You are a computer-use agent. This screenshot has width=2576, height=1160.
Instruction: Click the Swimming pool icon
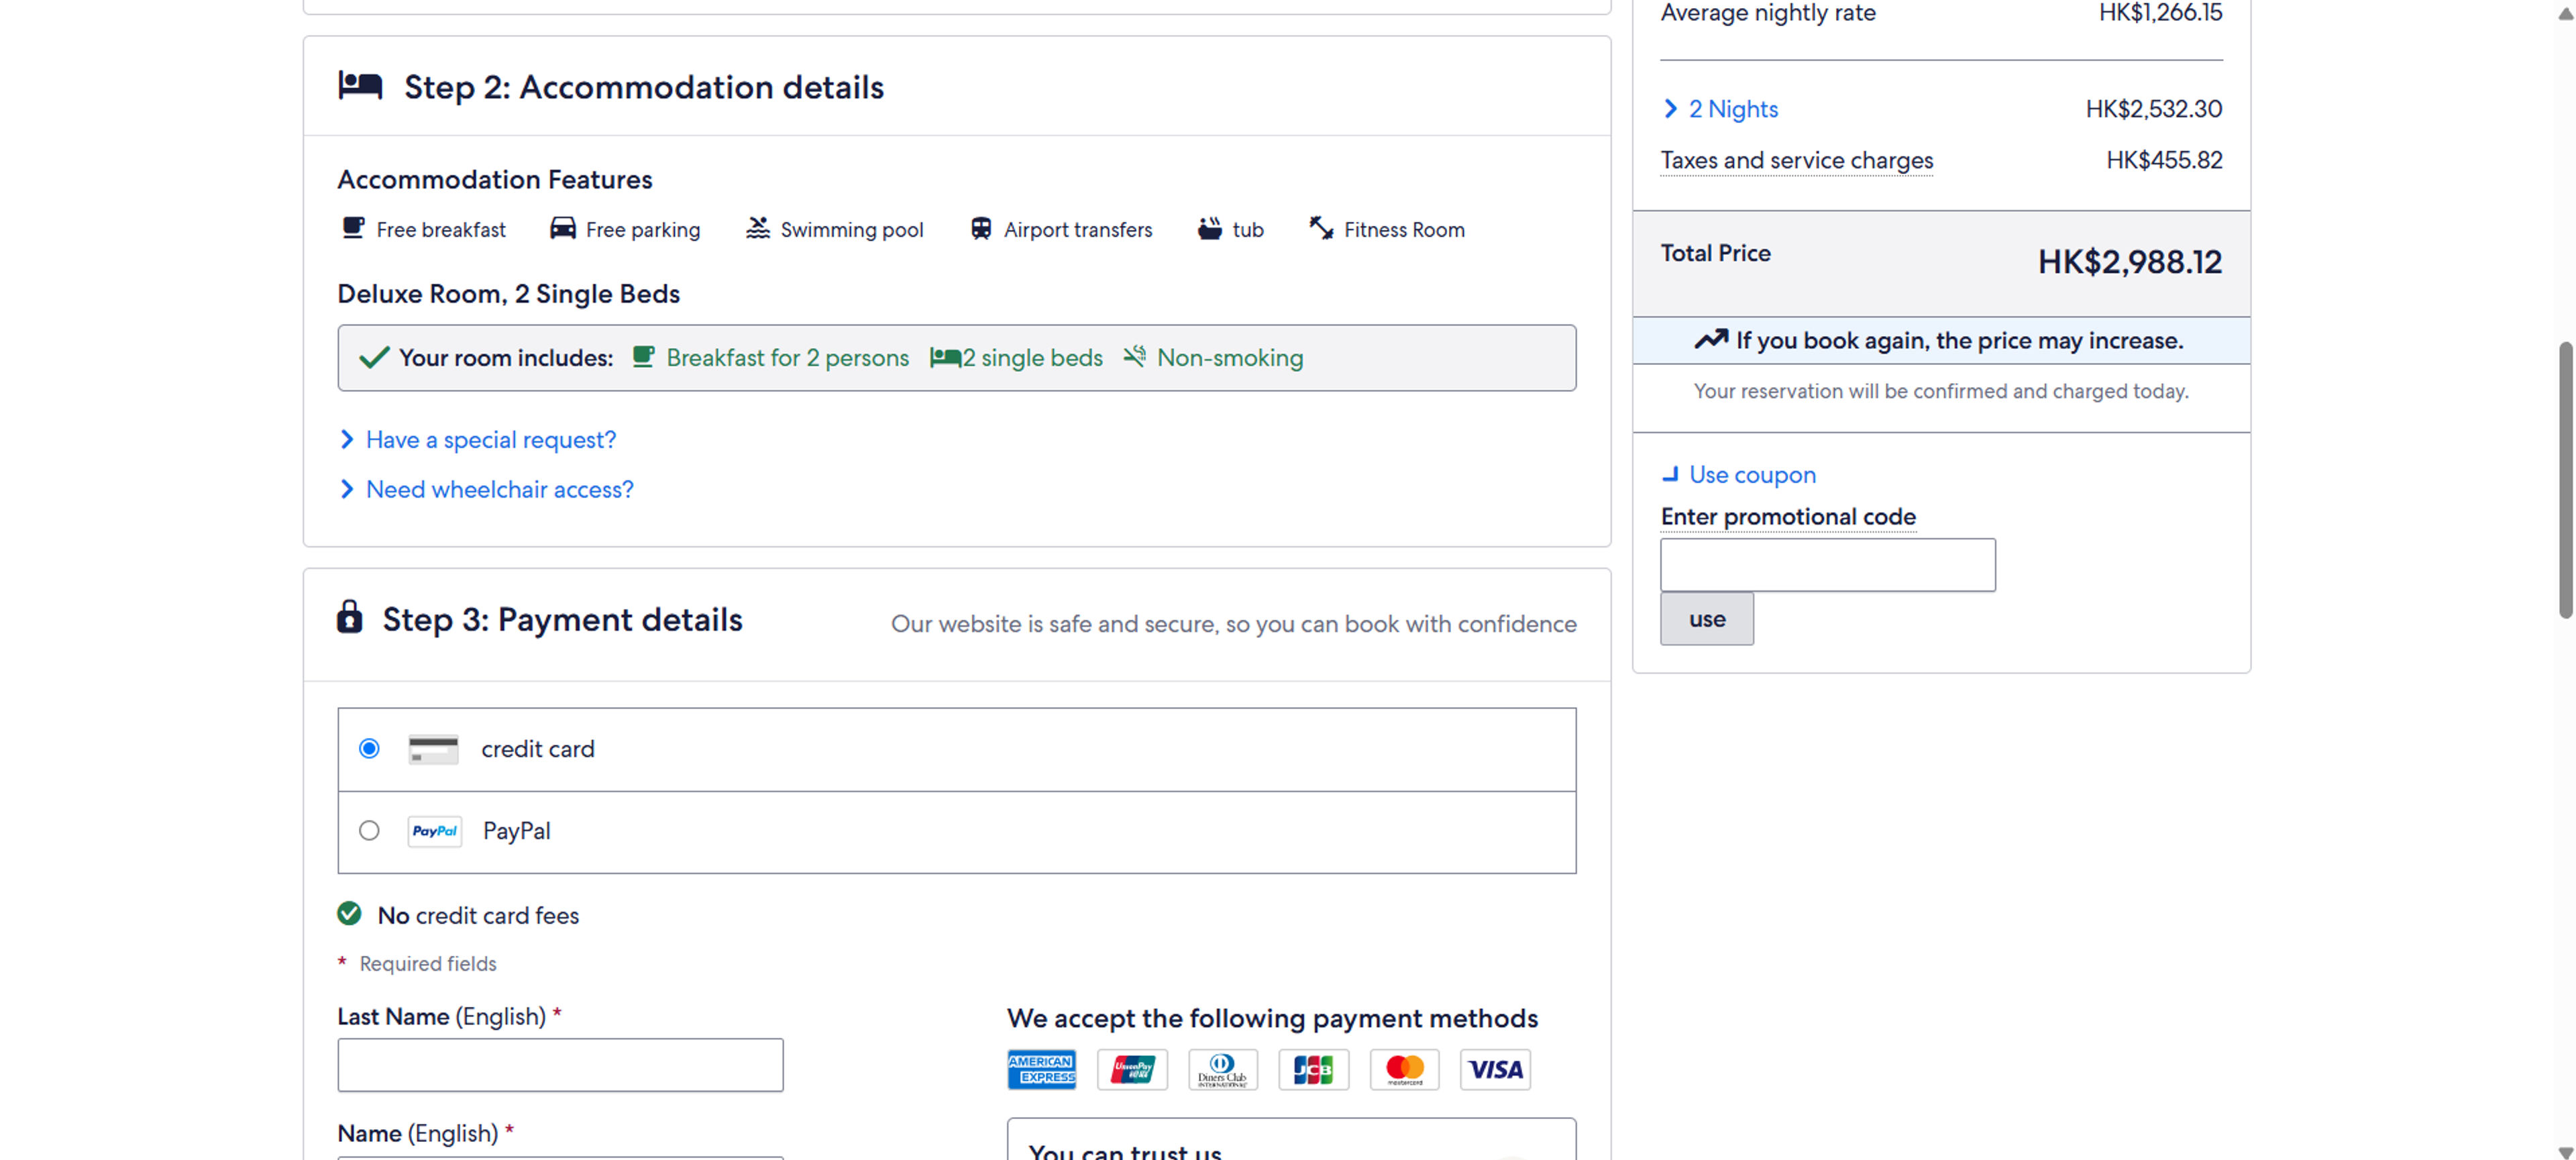point(758,228)
